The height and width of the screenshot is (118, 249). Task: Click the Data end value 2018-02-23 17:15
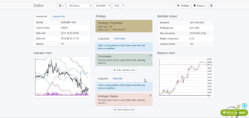pyautogui.click(x=70, y=38)
